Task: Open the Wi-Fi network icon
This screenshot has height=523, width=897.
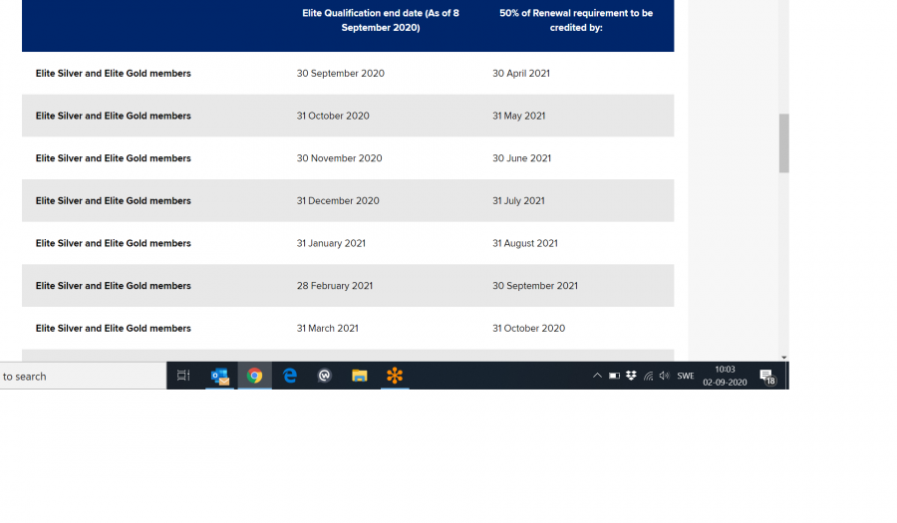Action: 648,376
